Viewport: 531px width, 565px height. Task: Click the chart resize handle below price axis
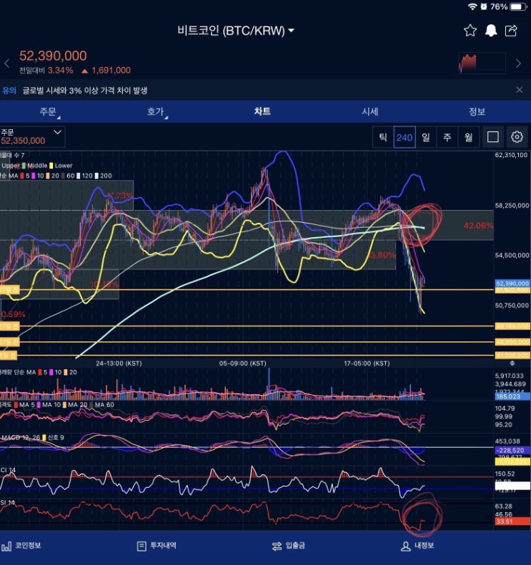coord(512,363)
